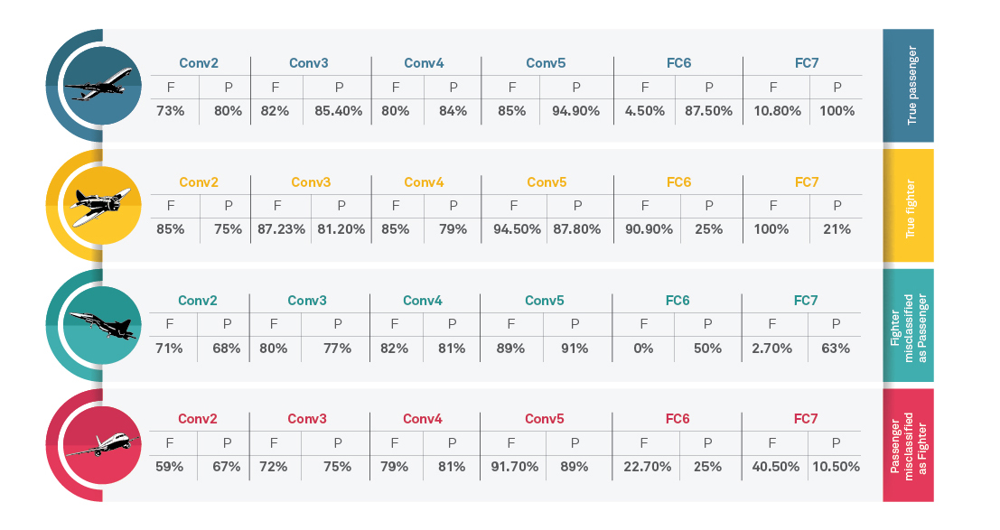Click the yellow Conv3 column header
1000x530 pixels.
310,182
